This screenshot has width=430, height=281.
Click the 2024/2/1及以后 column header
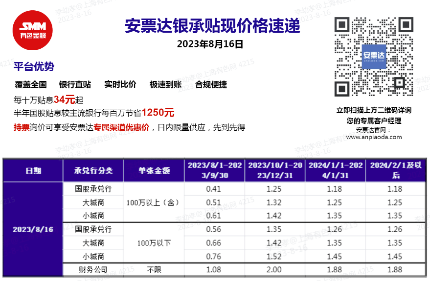(x=396, y=170)
